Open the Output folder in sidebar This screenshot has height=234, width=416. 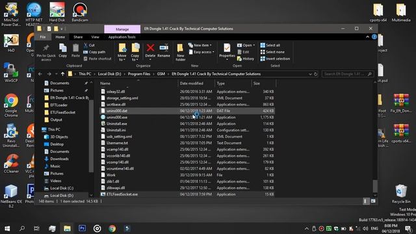(x=56, y=120)
